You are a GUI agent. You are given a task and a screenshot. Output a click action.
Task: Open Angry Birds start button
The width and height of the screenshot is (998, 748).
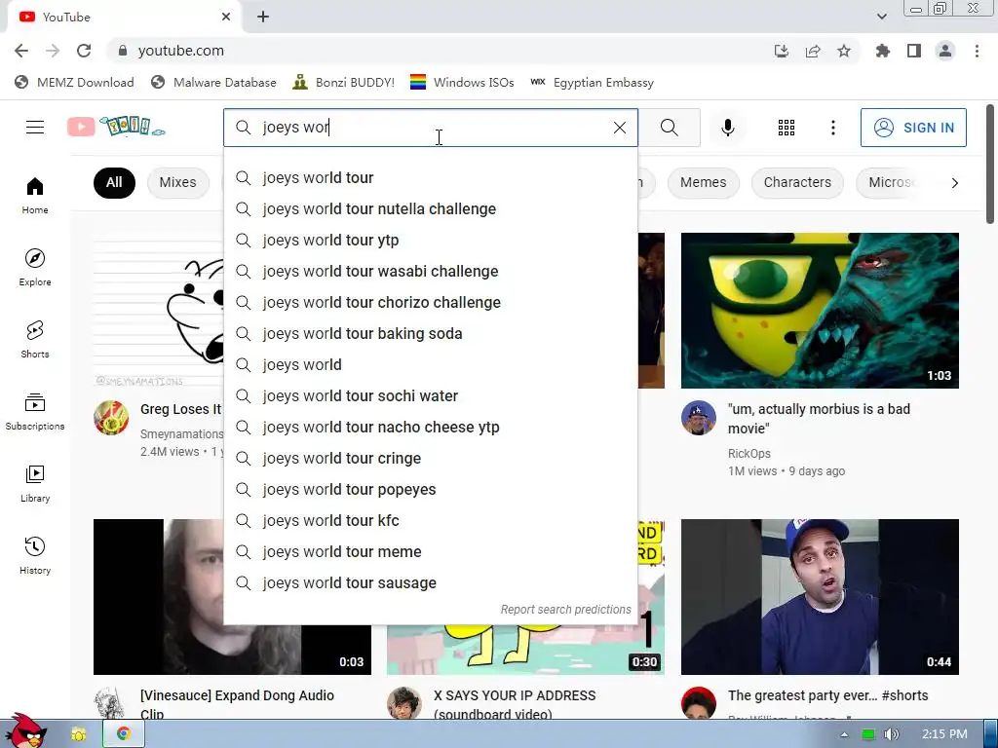point(24,731)
